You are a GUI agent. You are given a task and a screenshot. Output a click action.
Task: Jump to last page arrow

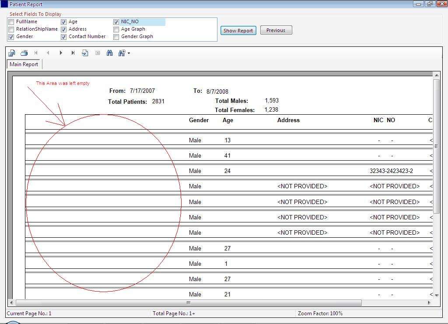tap(73, 53)
